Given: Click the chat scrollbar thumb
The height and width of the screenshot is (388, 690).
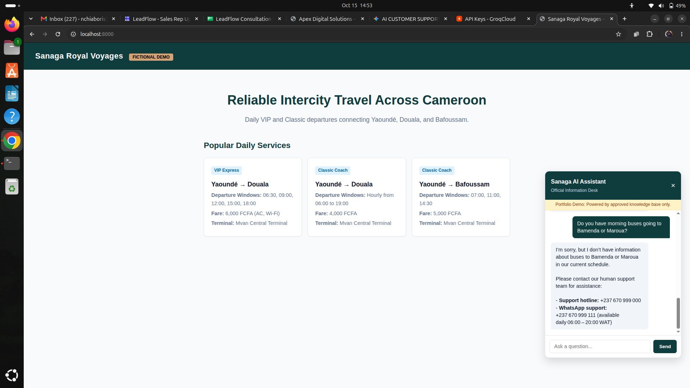Looking at the screenshot, I should 678,313.
